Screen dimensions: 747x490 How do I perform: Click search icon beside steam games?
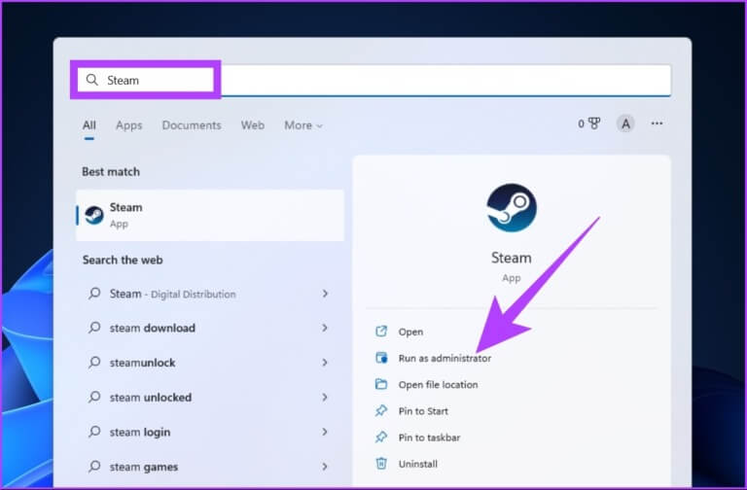[x=94, y=467]
